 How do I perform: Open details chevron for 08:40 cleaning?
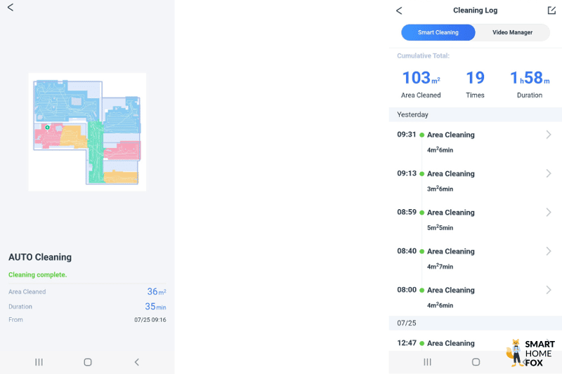click(548, 251)
